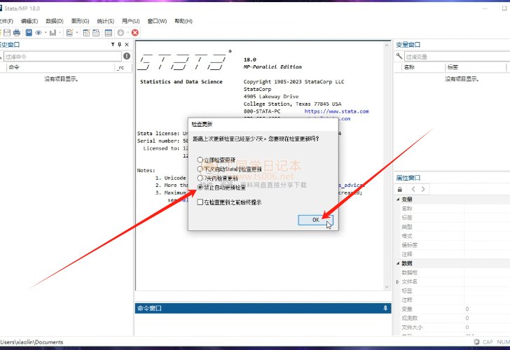Click the lock icon in Properties window
510x350 pixels.
[x=400, y=189]
